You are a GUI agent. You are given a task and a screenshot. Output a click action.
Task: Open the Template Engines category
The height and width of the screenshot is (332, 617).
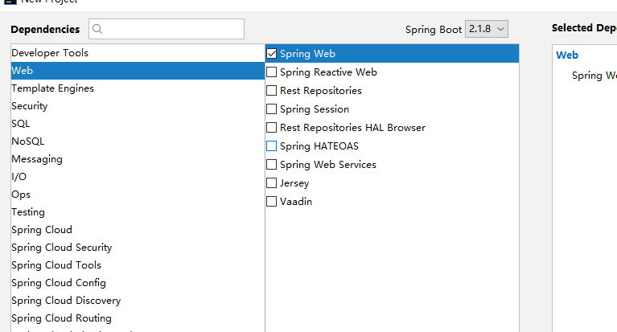pyautogui.click(x=138, y=88)
